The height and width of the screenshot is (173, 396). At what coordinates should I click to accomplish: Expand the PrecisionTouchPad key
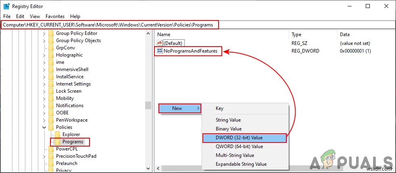point(44,157)
